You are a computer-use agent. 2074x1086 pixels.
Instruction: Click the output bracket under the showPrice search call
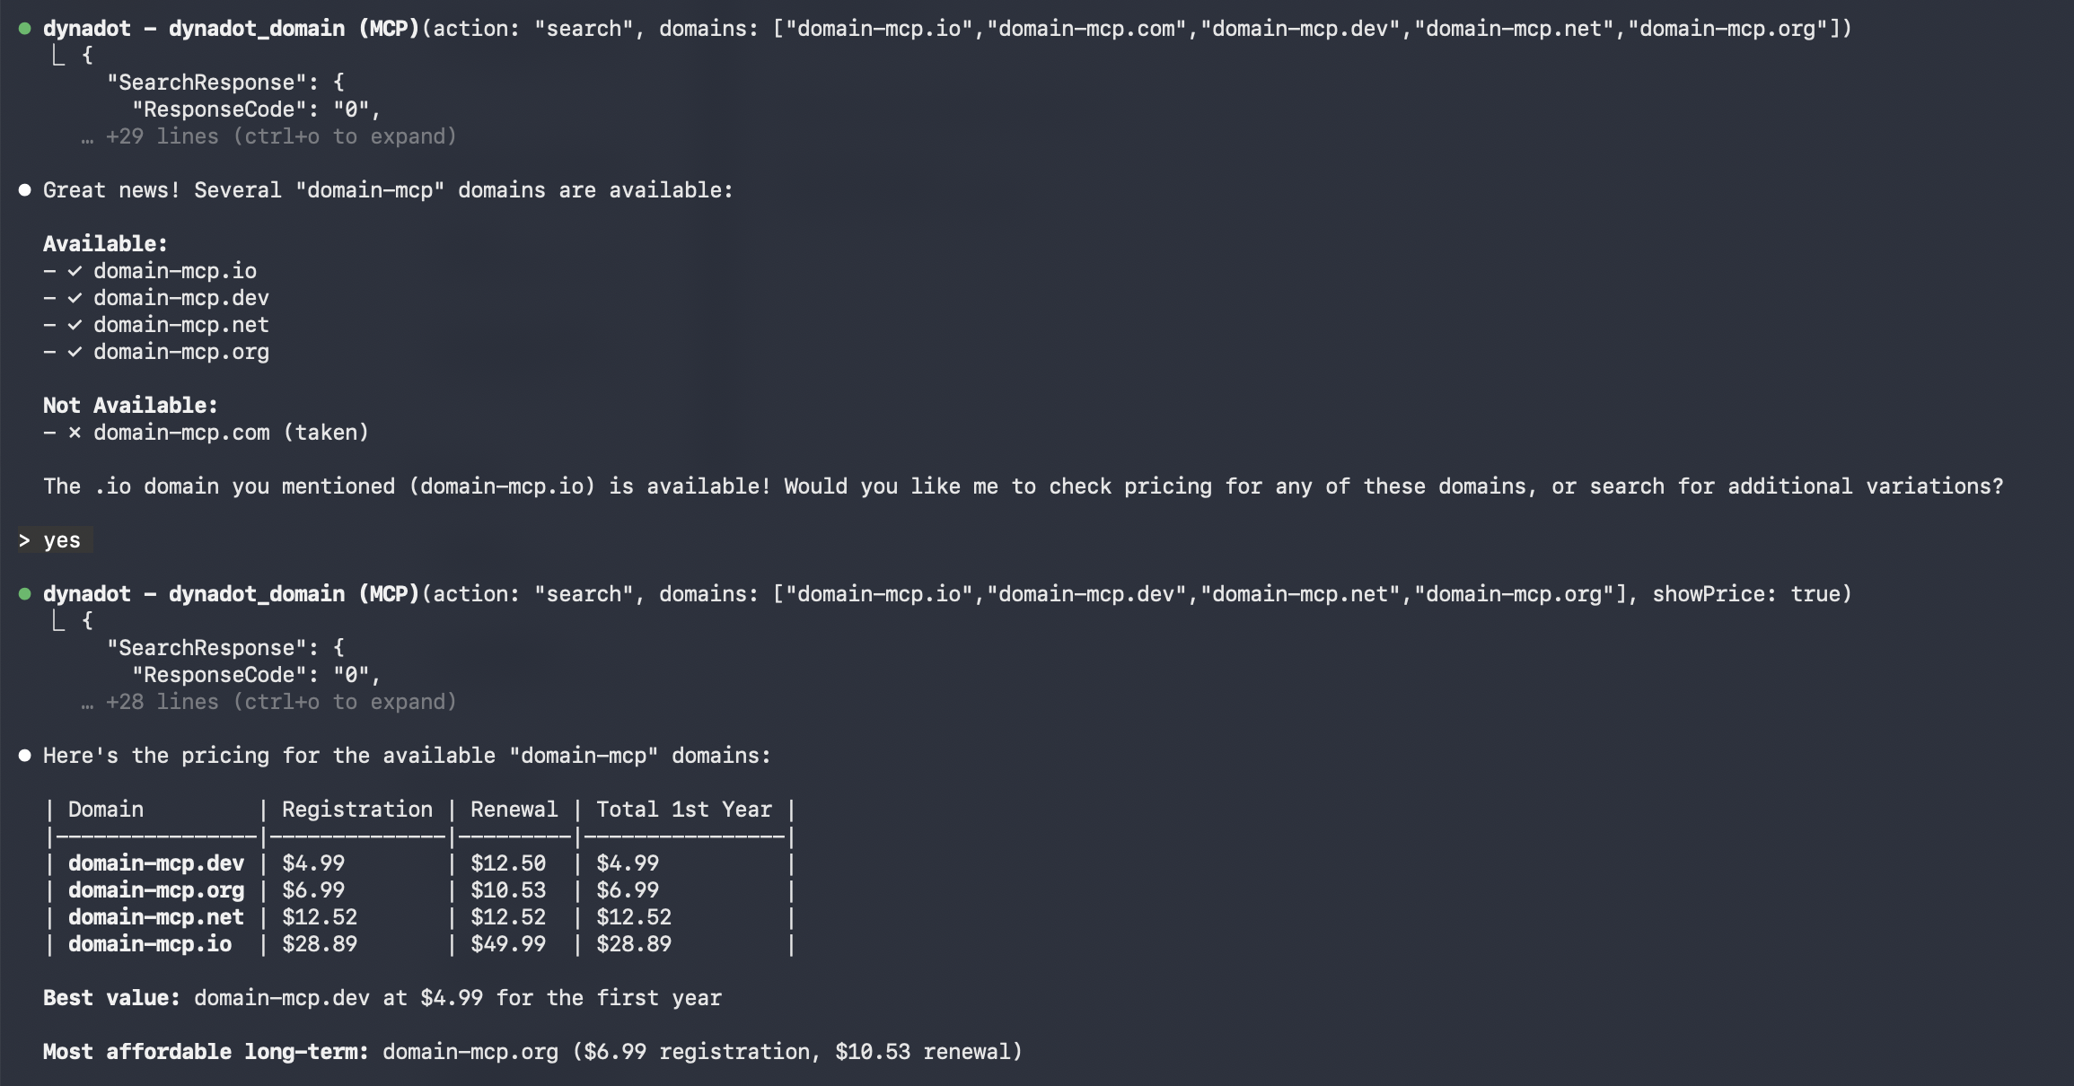click(x=58, y=621)
